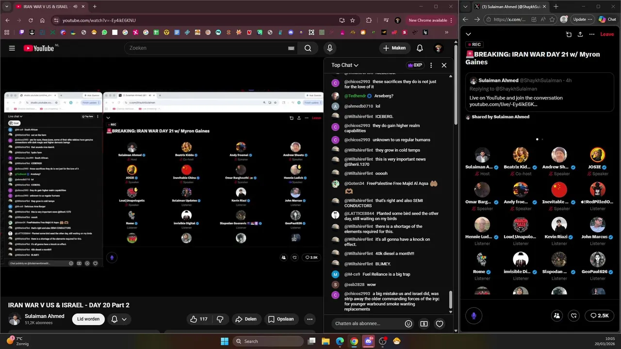Close the YouTube live chat panel
The image size is (621, 349).
click(x=444, y=65)
